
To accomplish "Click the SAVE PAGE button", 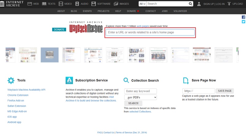I will pos(225,91).
